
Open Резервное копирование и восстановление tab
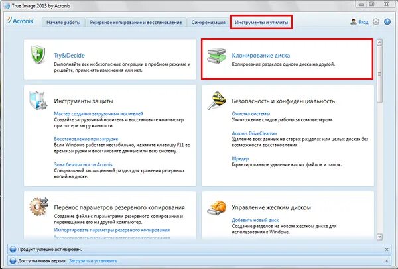pyautogui.click(x=136, y=23)
